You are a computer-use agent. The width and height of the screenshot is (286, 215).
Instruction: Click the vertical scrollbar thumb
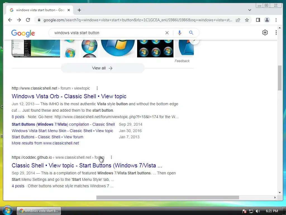(280, 78)
